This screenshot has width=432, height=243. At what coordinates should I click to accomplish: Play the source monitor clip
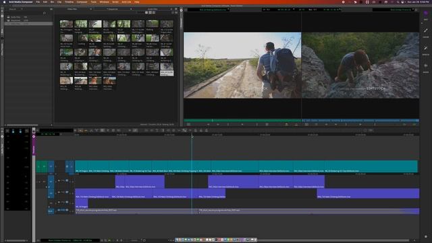[x=242, y=124]
